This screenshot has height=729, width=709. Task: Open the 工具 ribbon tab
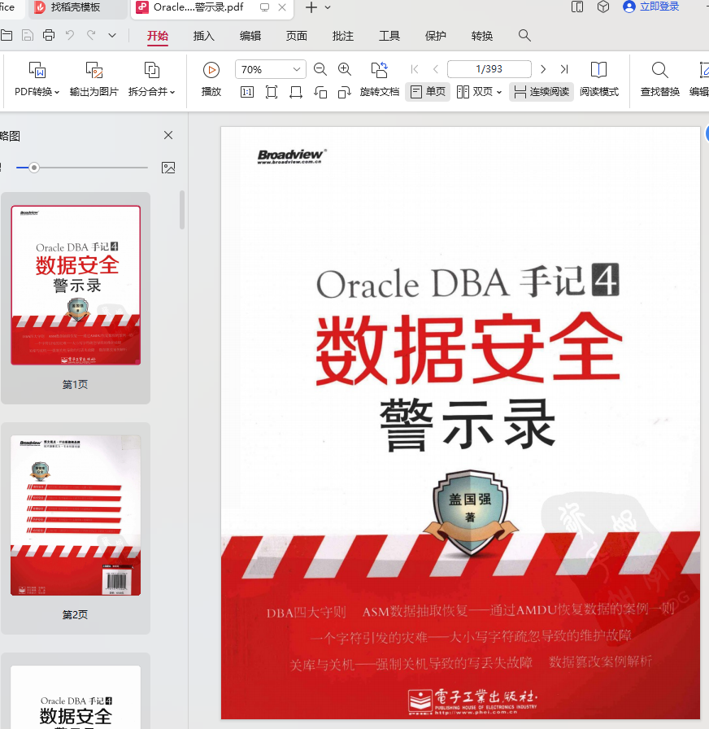tap(389, 36)
